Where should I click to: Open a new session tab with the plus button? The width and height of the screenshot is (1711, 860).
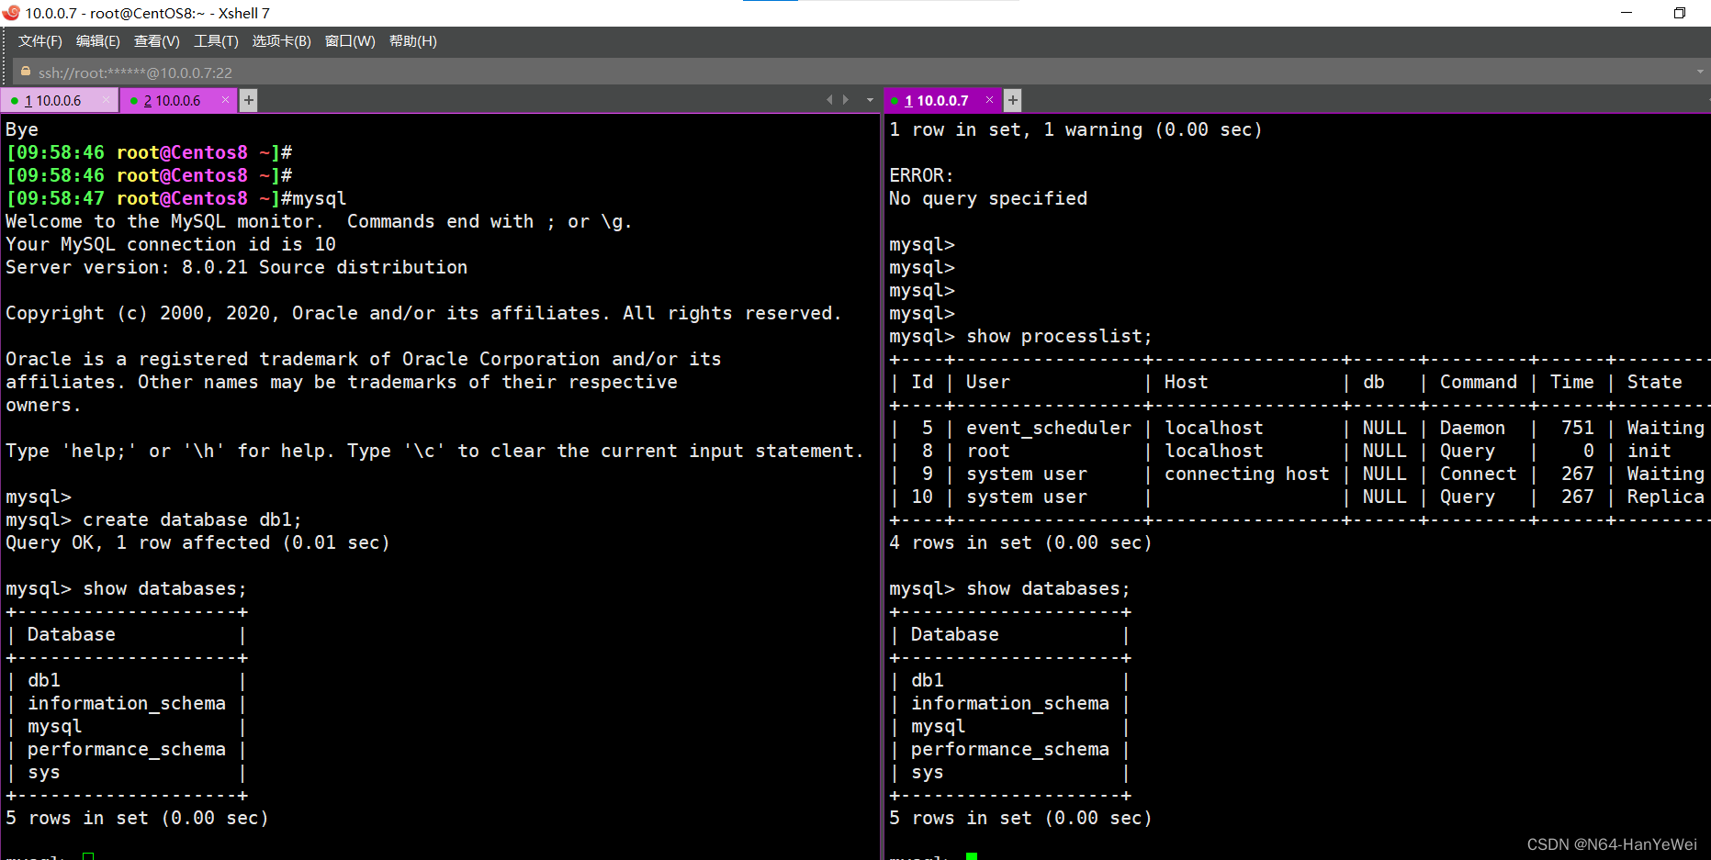247,100
